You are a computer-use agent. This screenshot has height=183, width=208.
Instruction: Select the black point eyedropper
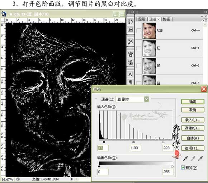click(185, 158)
